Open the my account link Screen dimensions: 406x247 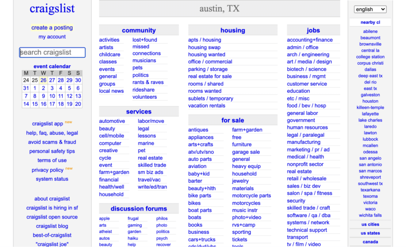tap(52, 37)
